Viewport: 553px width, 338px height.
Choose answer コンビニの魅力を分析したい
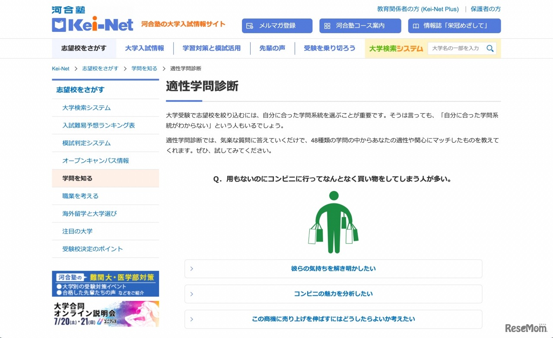pyautogui.click(x=333, y=294)
